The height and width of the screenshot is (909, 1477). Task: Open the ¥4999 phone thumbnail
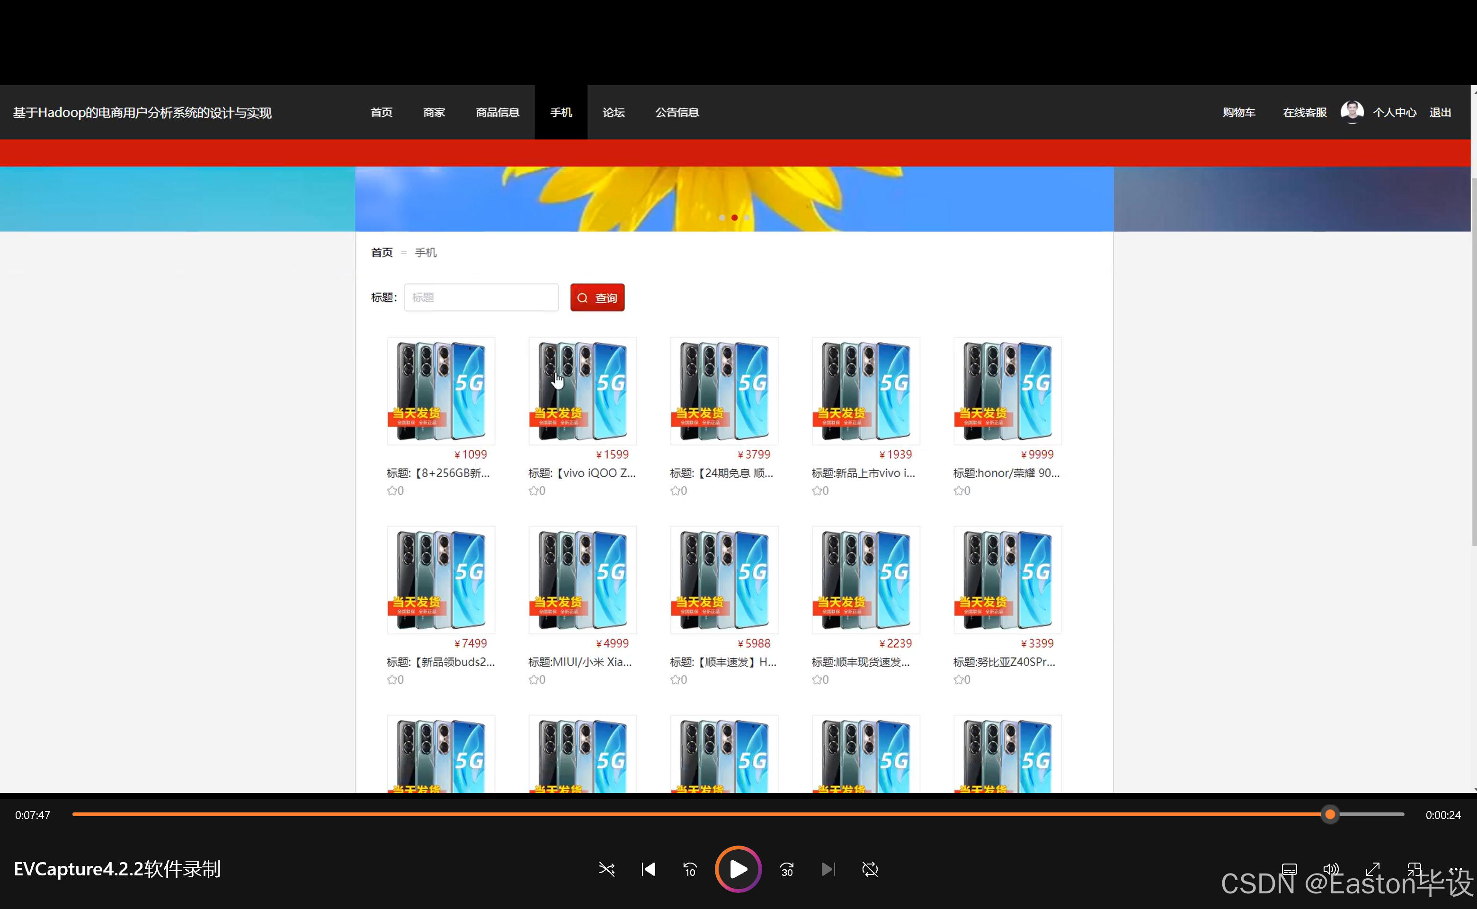tap(582, 579)
